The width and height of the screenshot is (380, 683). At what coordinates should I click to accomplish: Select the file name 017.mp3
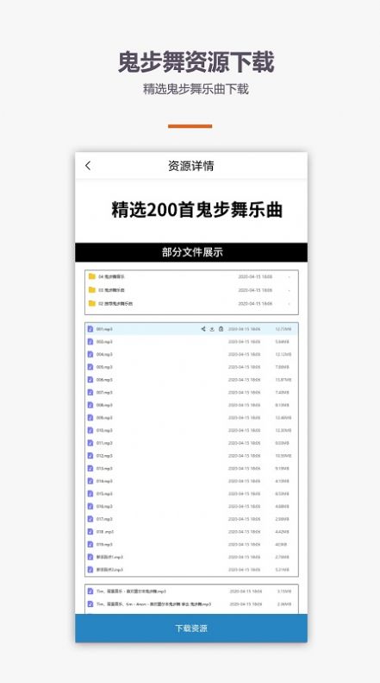pyautogui.click(x=104, y=519)
